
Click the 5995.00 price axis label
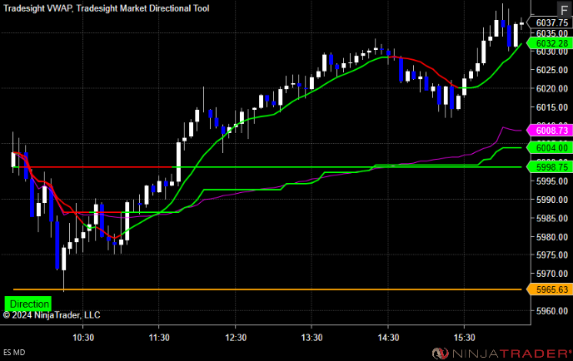[x=552, y=181]
